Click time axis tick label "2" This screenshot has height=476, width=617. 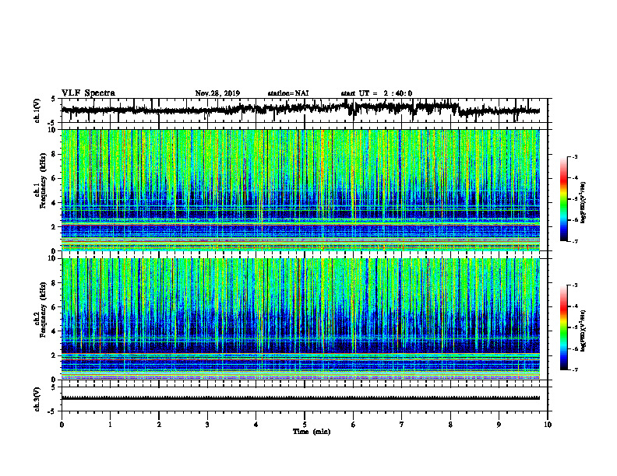(159, 425)
